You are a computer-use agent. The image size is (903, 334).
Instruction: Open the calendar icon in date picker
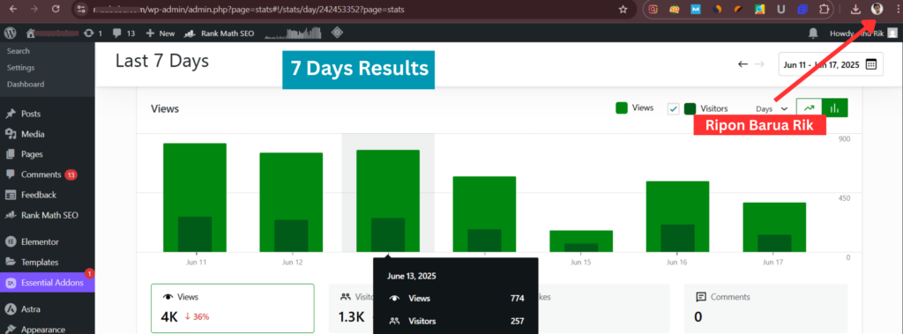[870, 64]
